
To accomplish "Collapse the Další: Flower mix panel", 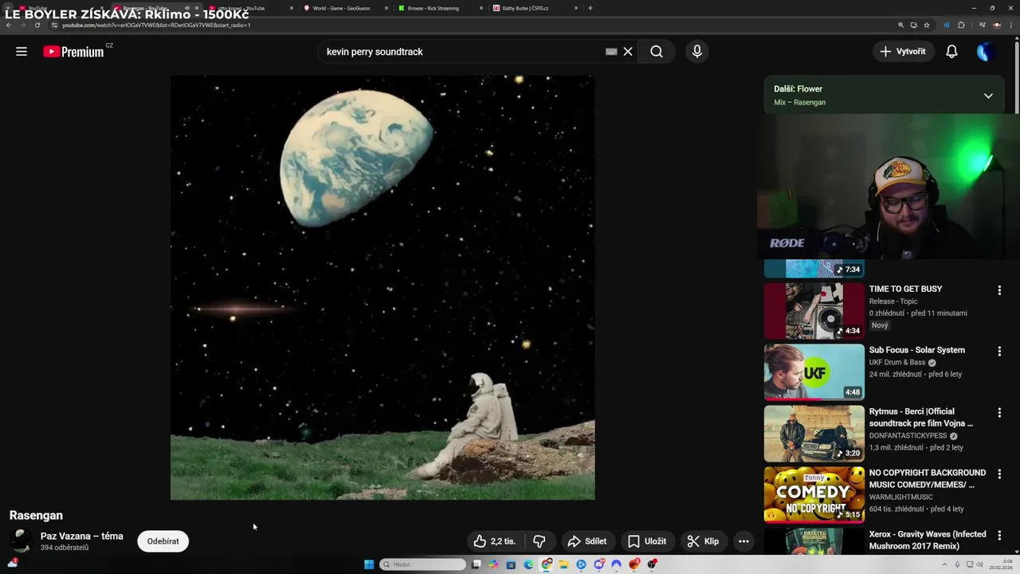I will tap(988, 96).
